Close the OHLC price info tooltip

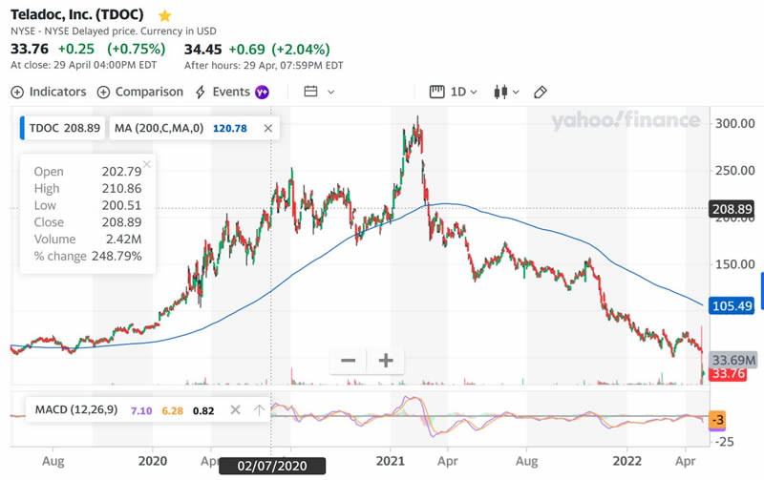pyautogui.click(x=146, y=164)
